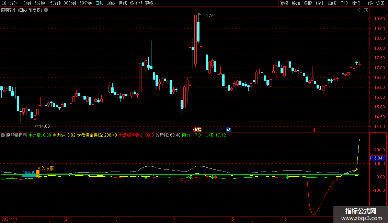Click the 2024年1 date axis label
388x223 pixels.
click(x=9, y=219)
